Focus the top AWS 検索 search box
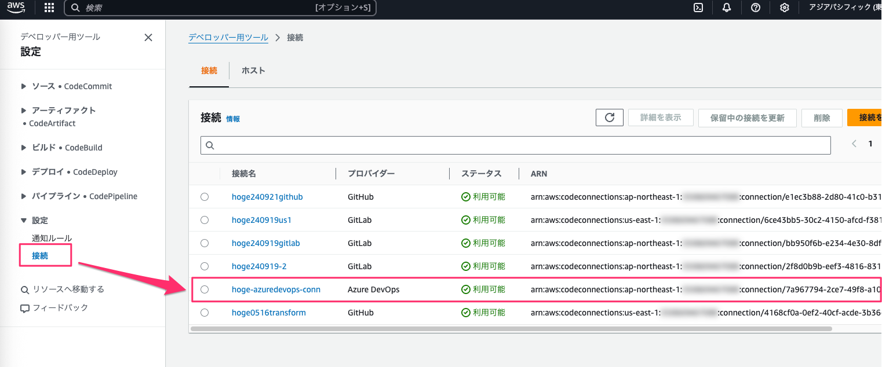This screenshot has width=882, height=367. 220,8
